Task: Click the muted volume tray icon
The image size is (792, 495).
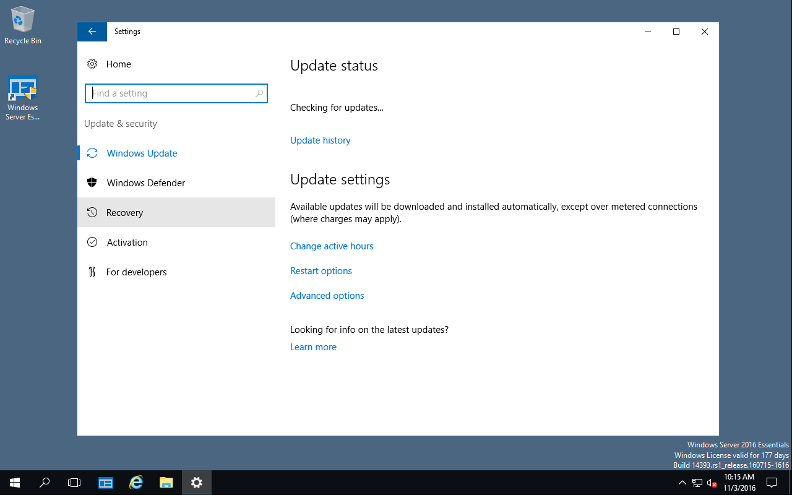Action: point(712,483)
